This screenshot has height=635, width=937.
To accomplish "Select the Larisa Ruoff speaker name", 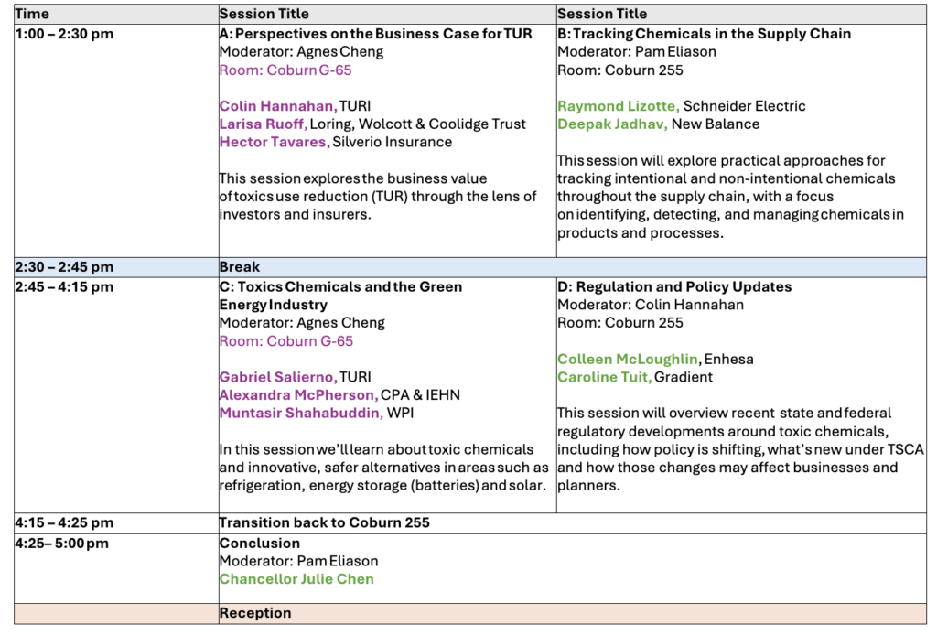I will 263,124.
